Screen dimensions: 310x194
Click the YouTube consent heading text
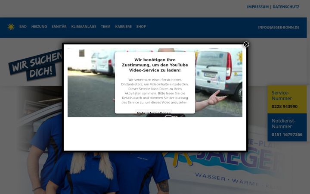coord(155,65)
